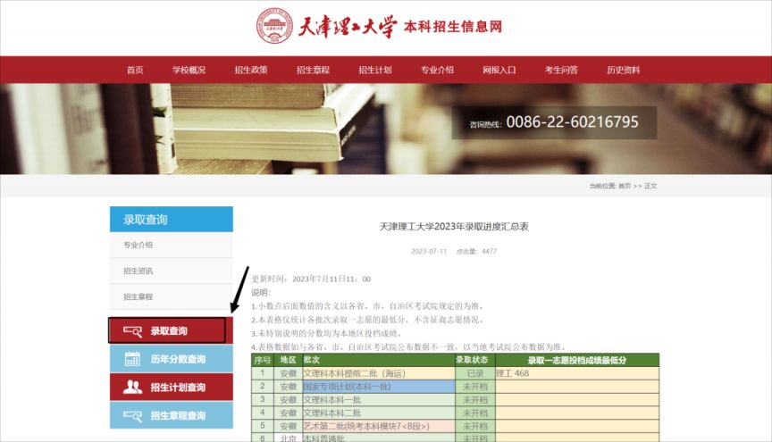Open the 首页 navigation item
Screen dimensions: 772x442
pyautogui.click(x=135, y=70)
